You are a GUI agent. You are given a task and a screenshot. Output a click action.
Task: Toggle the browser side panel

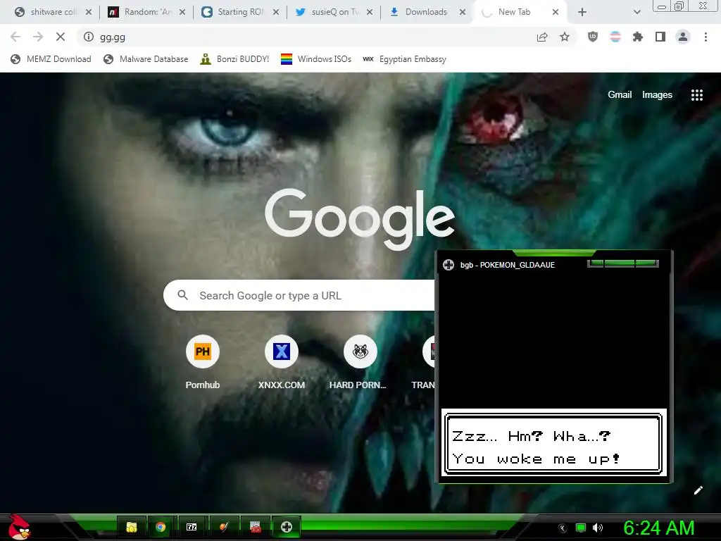click(660, 37)
